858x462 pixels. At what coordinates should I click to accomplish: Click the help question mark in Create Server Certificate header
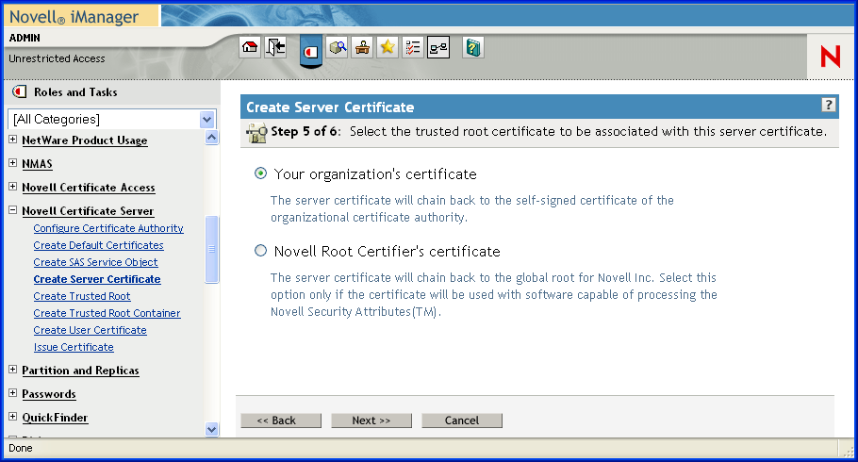[x=829, y=106]
